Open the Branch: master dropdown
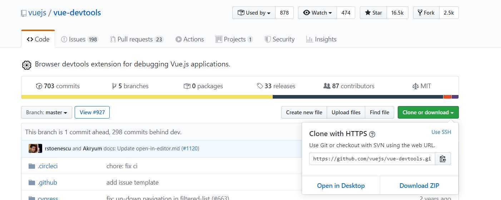Image resolution: width=501 pixels, height=200 pixels. tap(46, 112)
